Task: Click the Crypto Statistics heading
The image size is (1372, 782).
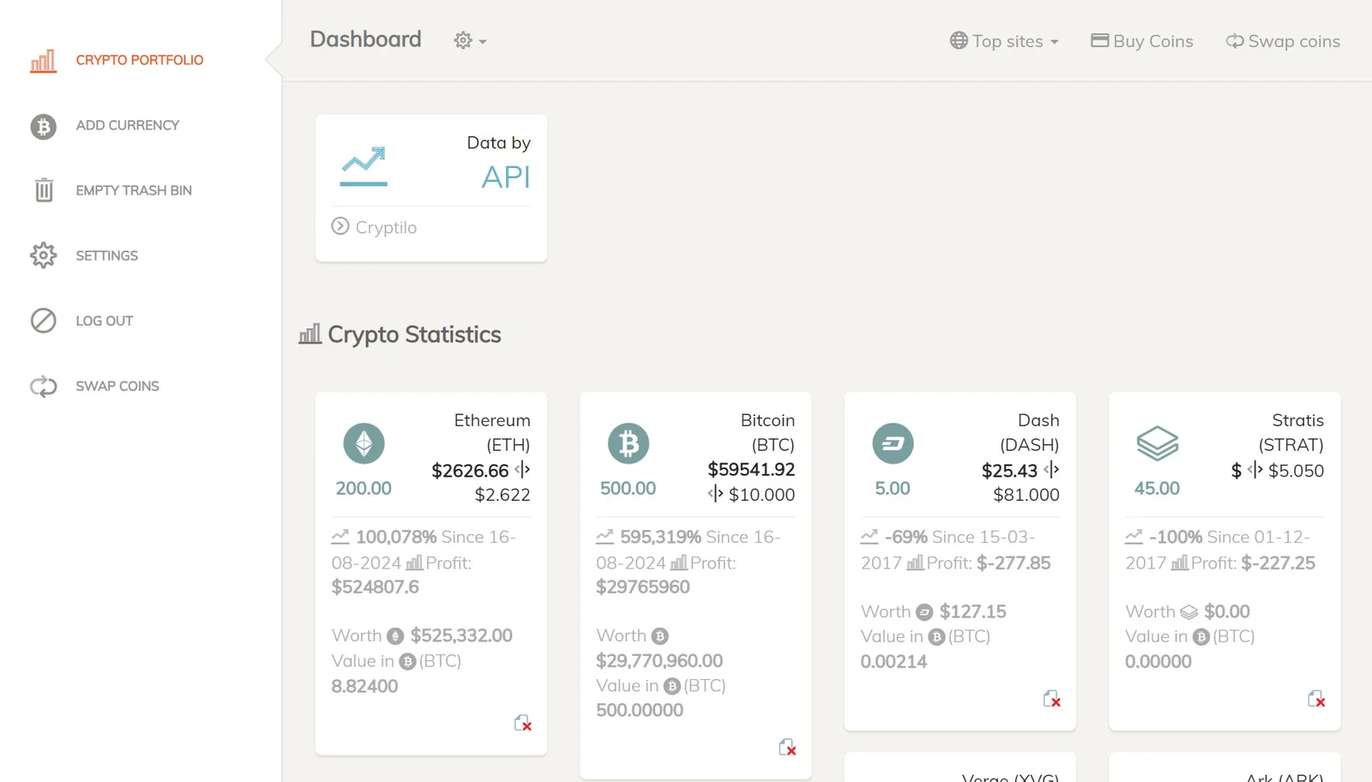Action: point(414,334)
